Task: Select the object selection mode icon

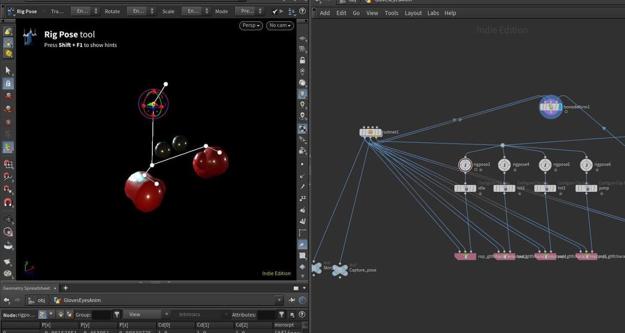Action: point(8,32)
